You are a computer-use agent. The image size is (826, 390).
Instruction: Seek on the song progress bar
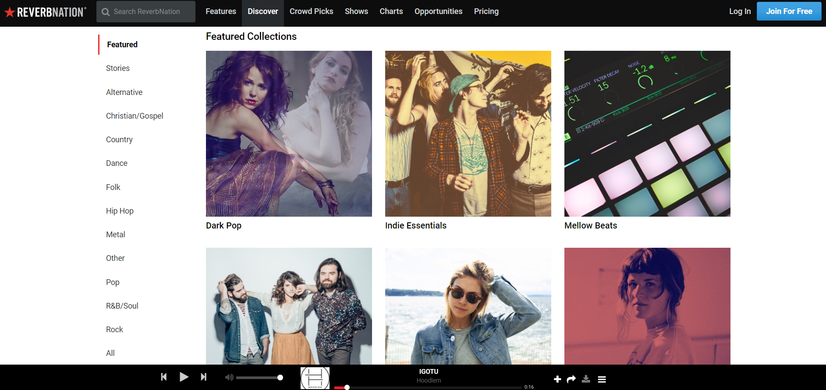[x=428, y=387]
